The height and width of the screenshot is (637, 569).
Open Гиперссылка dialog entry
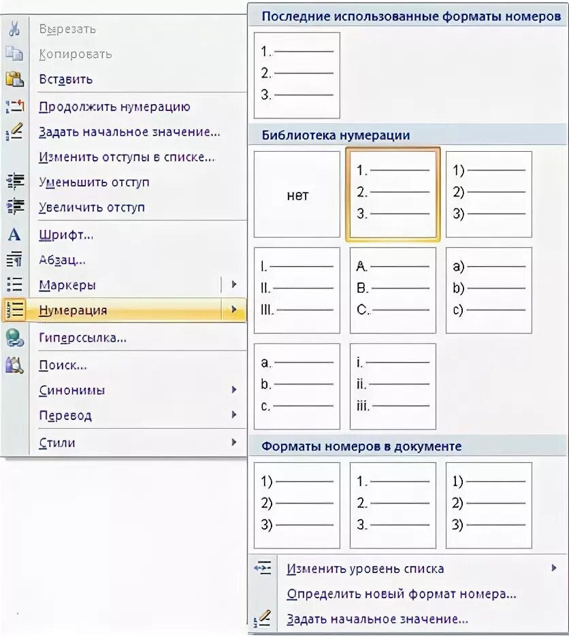point(83,338)
